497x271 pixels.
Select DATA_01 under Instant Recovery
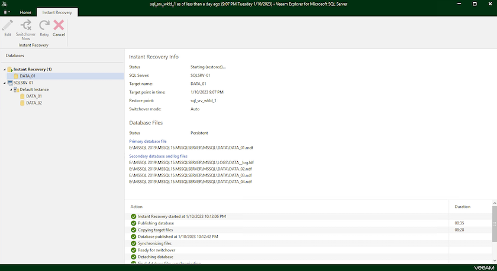28,76
